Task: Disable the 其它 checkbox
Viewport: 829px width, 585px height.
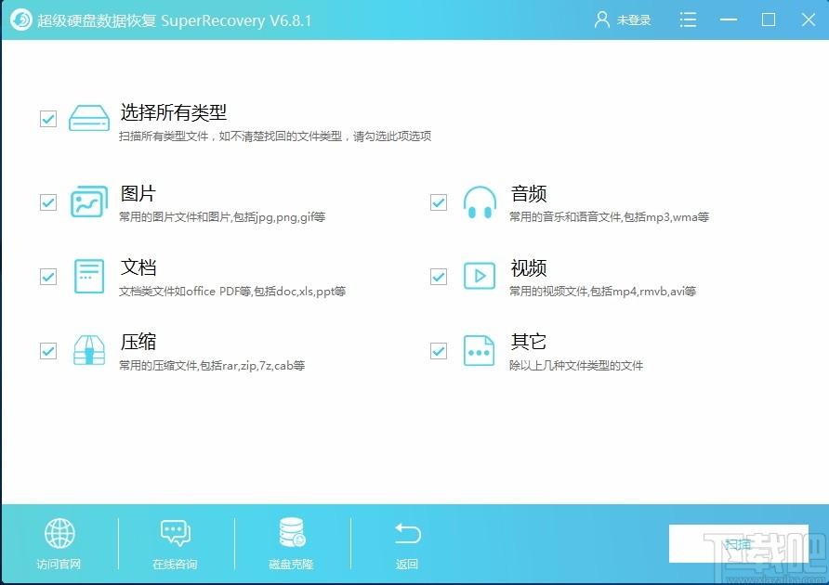Action: 439,351
